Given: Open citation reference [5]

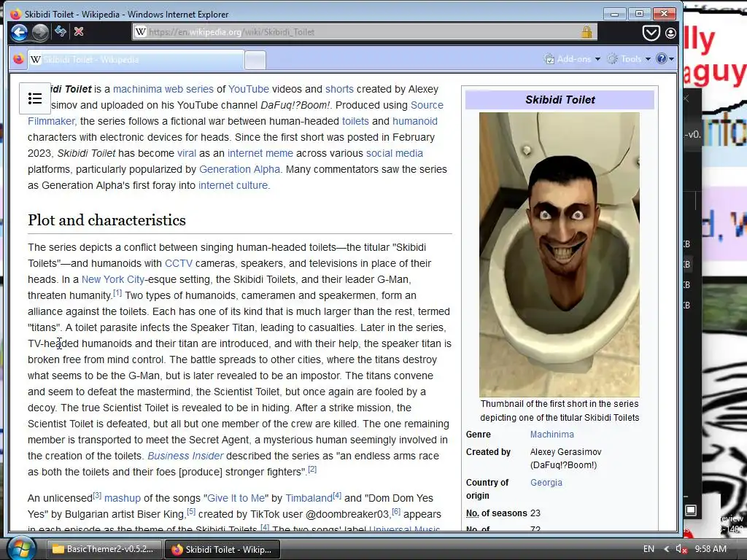Looking at the screenshot, I should coord(191,511).
